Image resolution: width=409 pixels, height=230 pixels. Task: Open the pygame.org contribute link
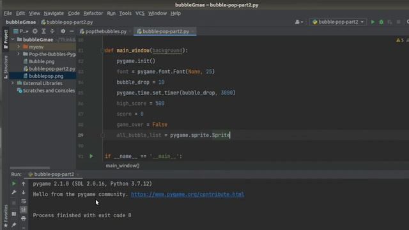[x=187, y=194]
